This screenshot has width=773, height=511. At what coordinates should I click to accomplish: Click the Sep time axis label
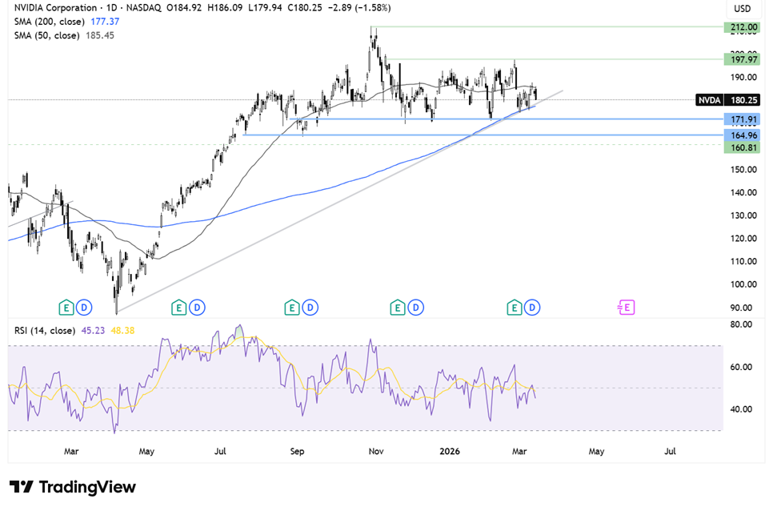tap(297, 451)
